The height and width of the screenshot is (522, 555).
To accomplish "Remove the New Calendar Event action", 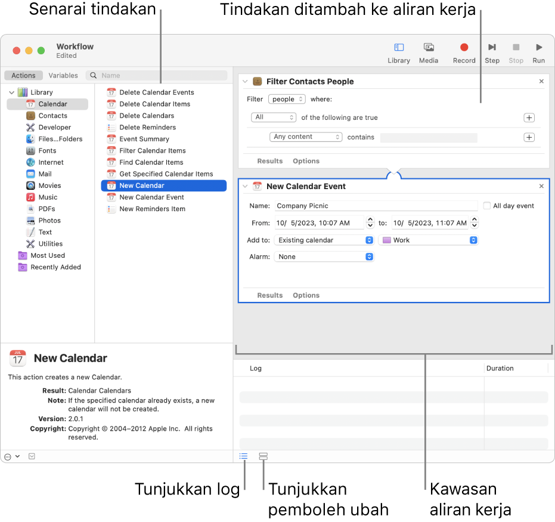I will (541, 186).
